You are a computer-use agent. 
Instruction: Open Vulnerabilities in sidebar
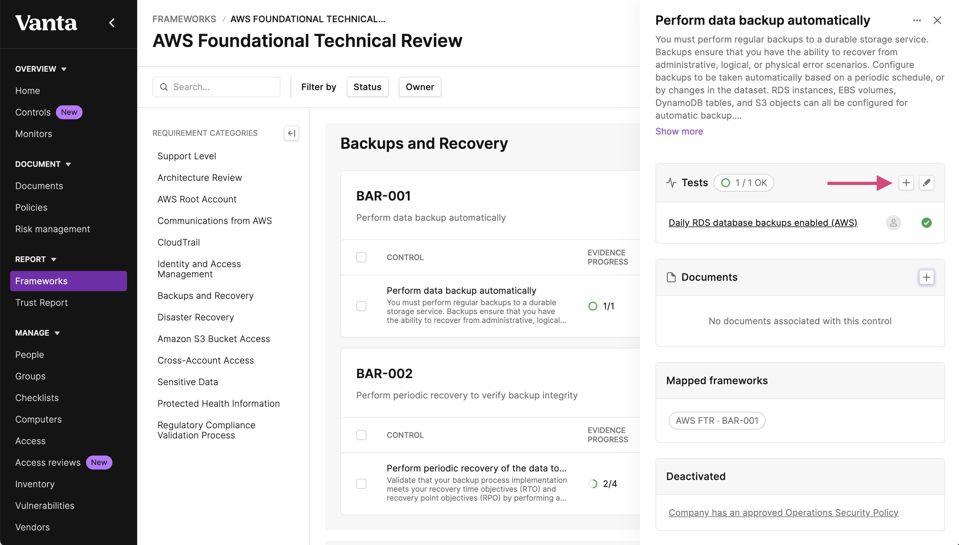44,506
